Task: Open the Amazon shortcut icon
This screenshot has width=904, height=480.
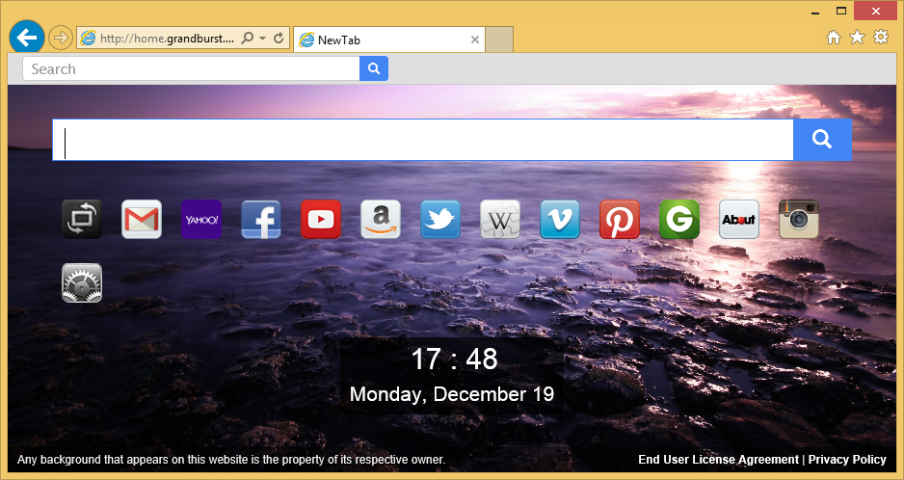Action: tap(381, 219)
